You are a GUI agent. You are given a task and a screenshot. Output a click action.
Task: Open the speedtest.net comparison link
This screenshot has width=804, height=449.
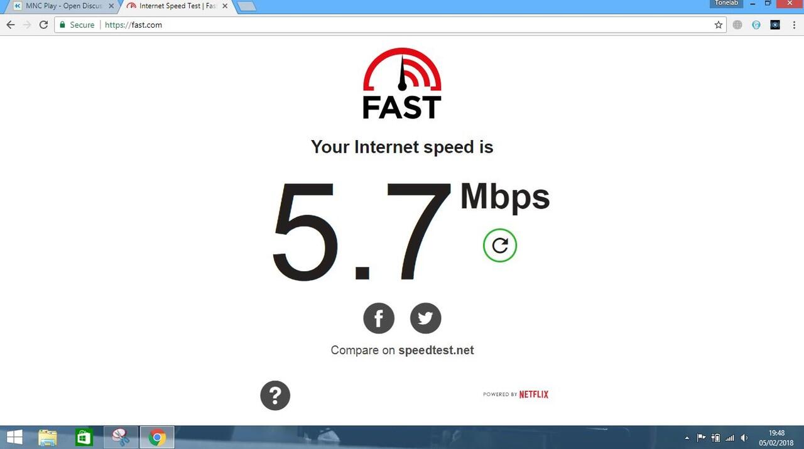pyautogui.click(x=436, y=350)
